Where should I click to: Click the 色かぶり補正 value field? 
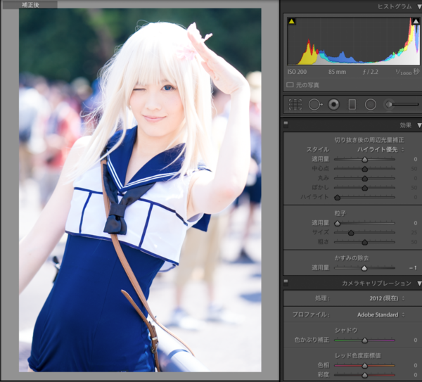(x=416, y=340)
